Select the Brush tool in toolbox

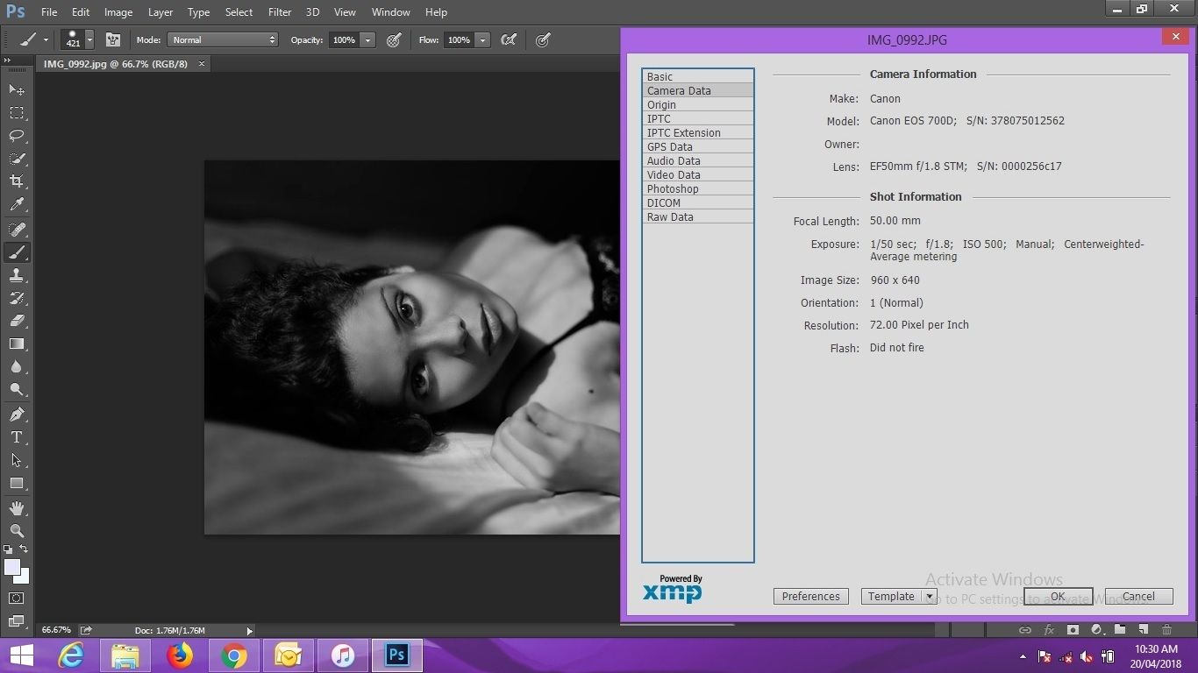(x=17, y=252)
